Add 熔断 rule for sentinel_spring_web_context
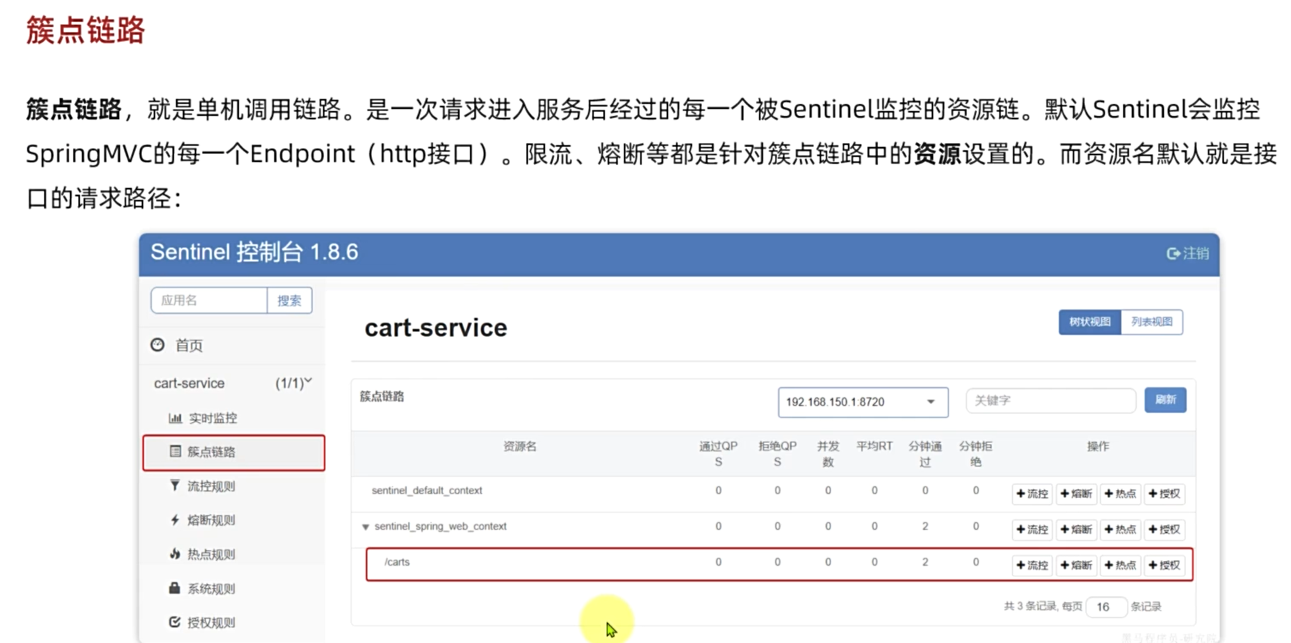 point(1076,530)
